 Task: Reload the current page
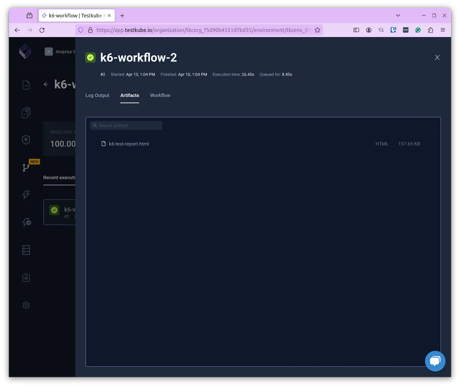42,30
